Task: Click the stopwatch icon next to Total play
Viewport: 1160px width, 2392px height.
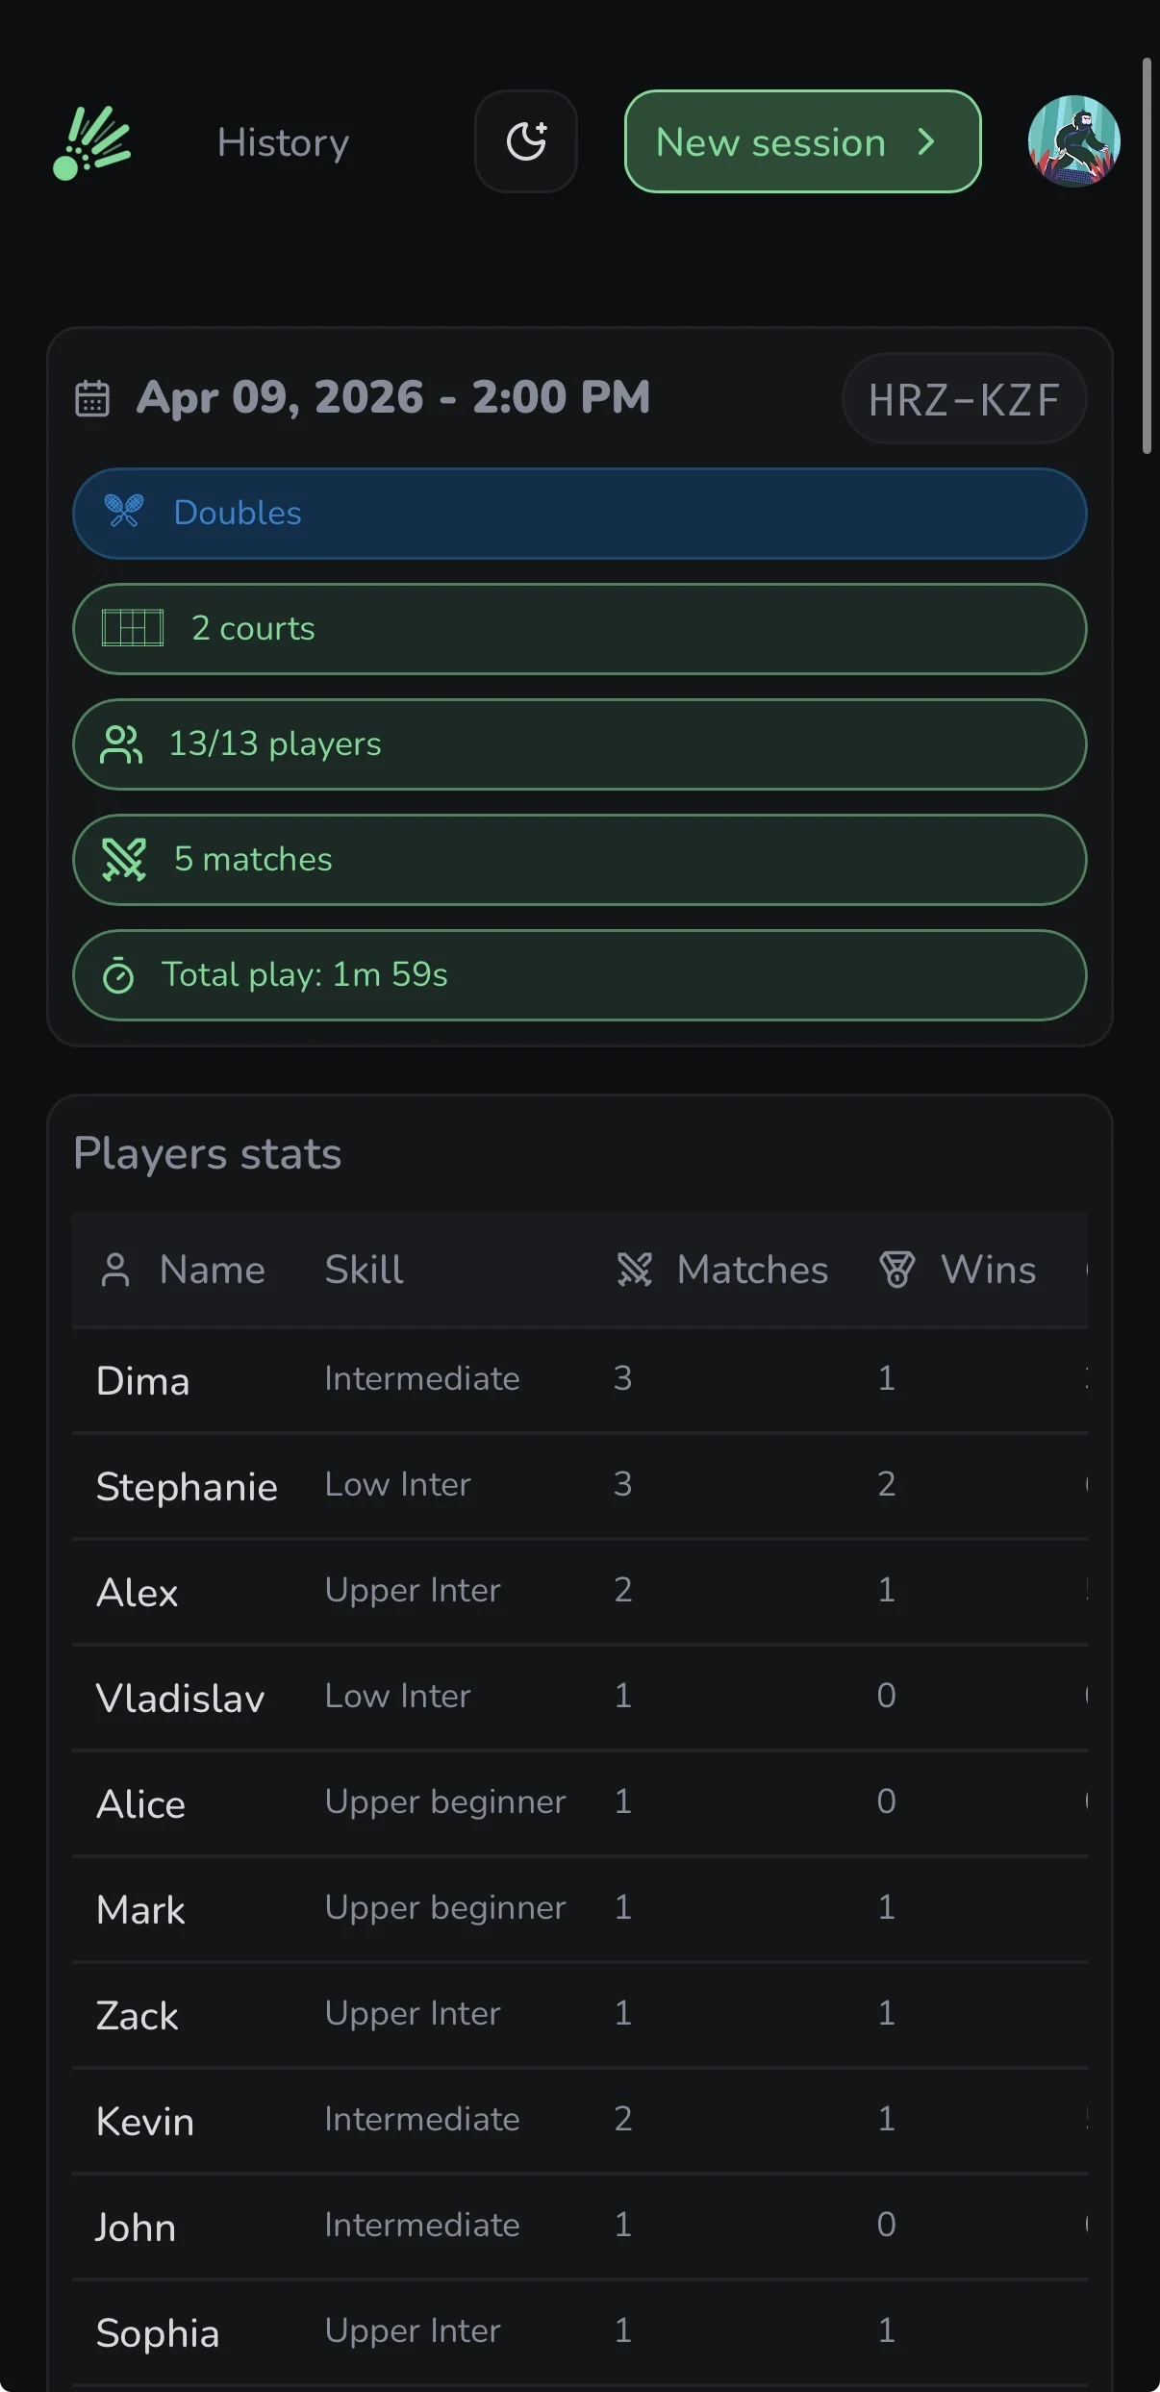Action: [x=119, y=974]
